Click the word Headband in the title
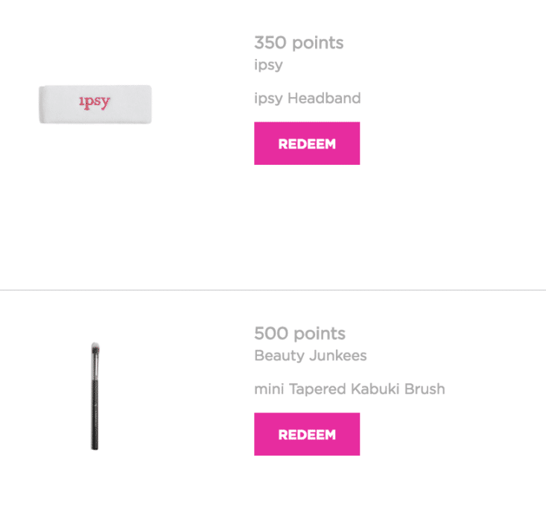Screen dimensions: 546x528 324,98
